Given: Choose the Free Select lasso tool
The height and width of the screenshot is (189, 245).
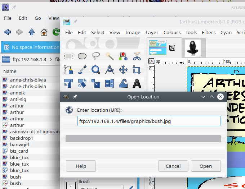Looking at the screenshot, I should [95, 56].
